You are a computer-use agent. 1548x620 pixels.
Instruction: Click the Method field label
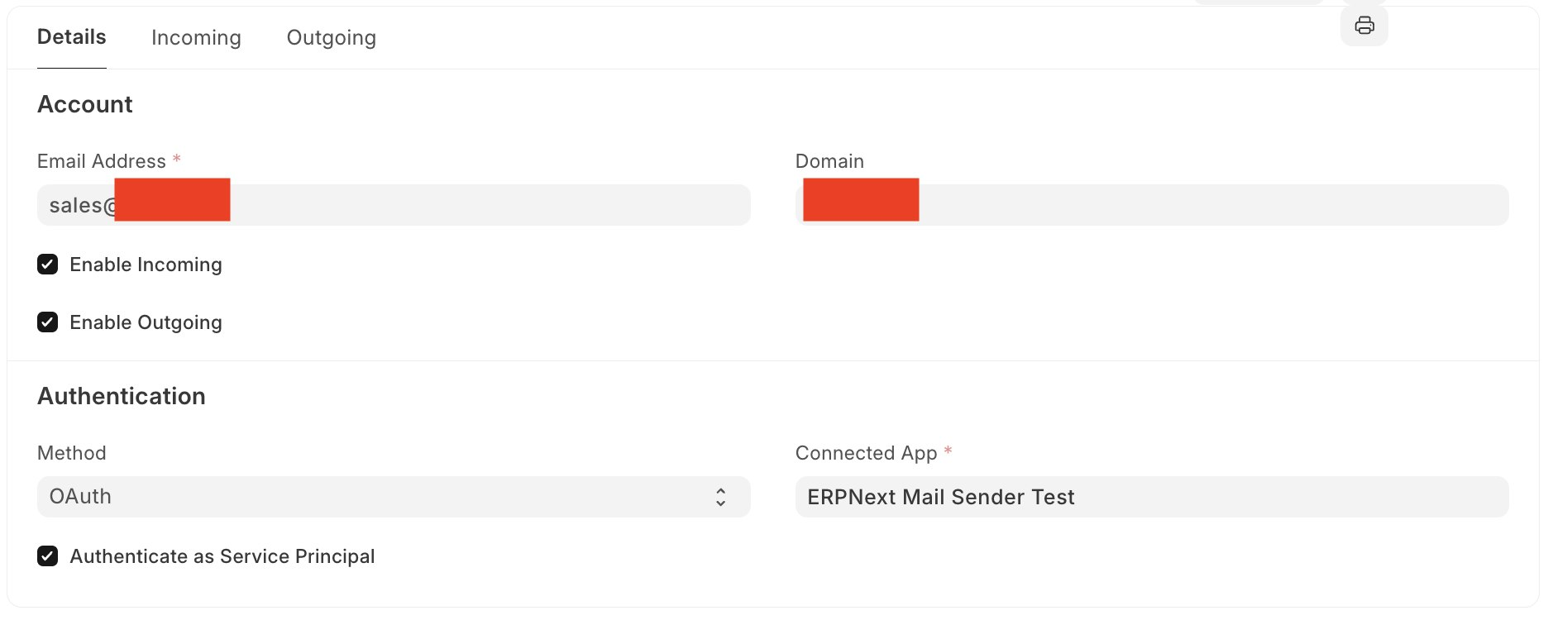72,453
